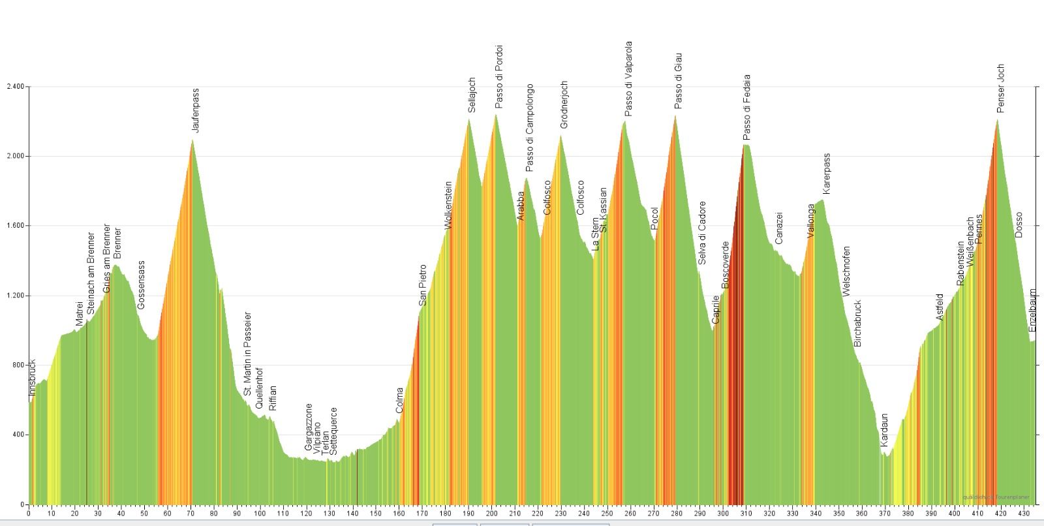Click the 1.200 elevation axis value
1044x526 pixels.
click(x=15, y=296)
